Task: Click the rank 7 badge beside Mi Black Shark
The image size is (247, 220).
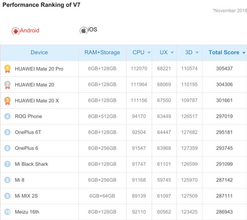Action: 7,164
